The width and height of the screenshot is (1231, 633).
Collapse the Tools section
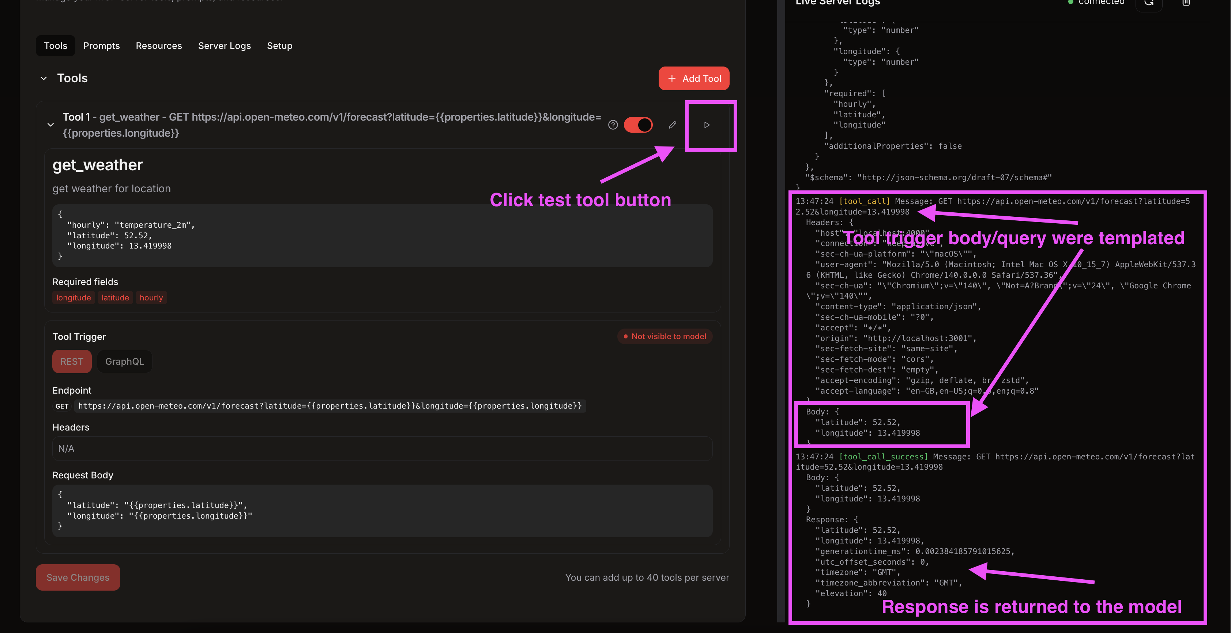(44, 78)
